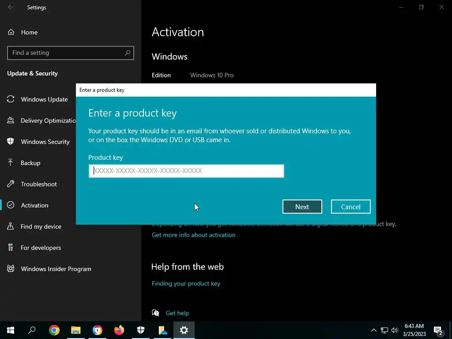Open the notification center icon
The image size is (452, 339).
(438, 330)
